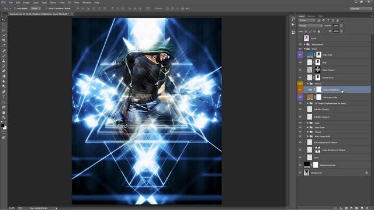
Task: Select the Move tool in the toolbox
Action: coord(4,20)
